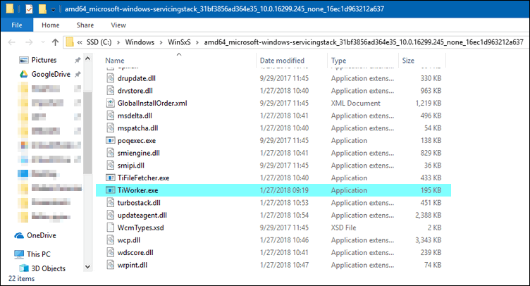
Task: Select the GlobalInstallOrder.xml file icon
Action: [x=111, y=103]
